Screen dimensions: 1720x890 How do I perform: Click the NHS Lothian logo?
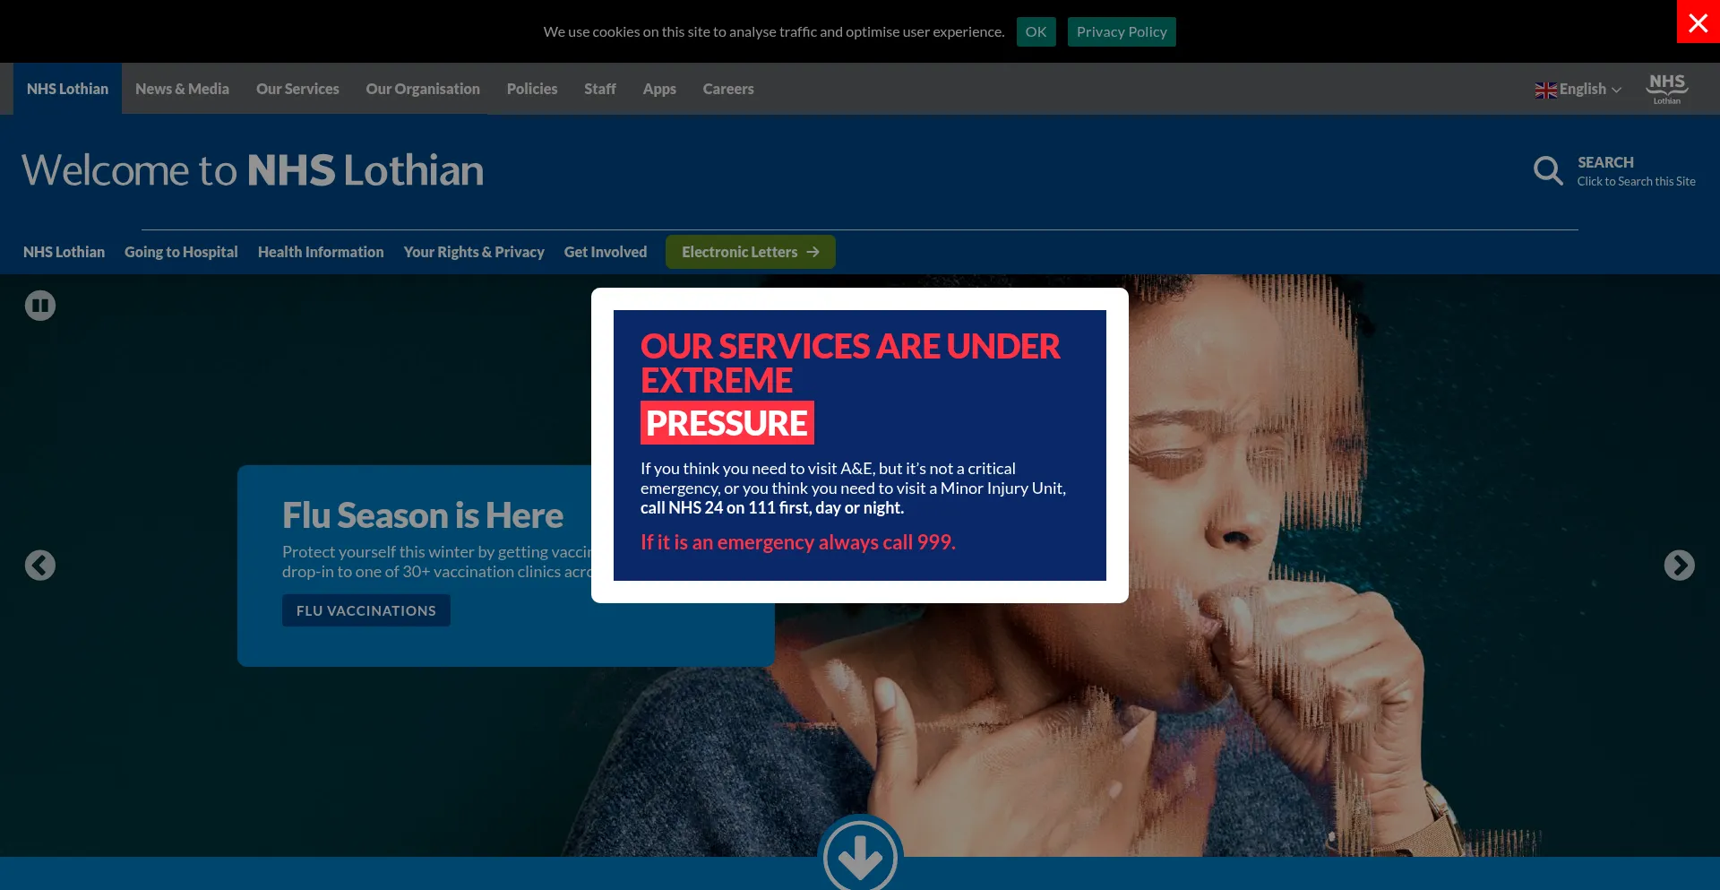(1667, 89)
